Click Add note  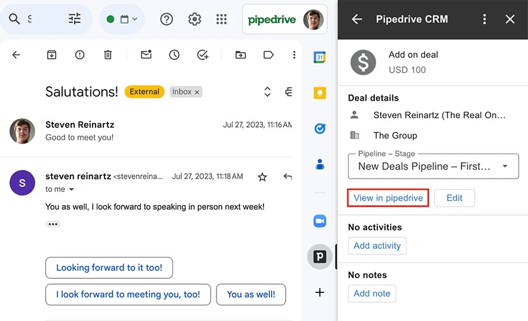pos(372,293)
